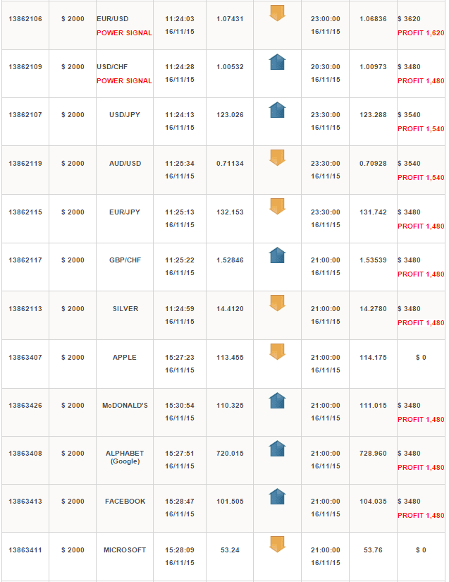449x582 pixels.
Task: Click the SILVER entry price 14.4120
Action: [230, 309]
